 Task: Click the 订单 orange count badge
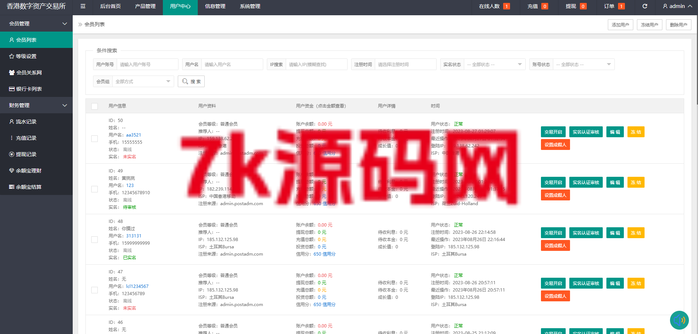point(621,6)
